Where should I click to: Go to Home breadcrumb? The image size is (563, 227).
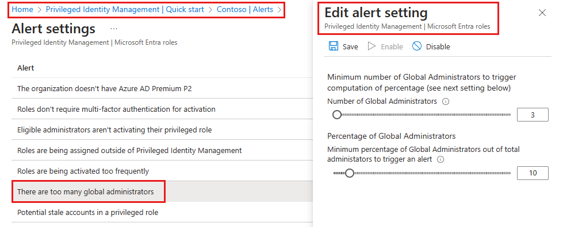pyautogui.click(x=22, y=9)
